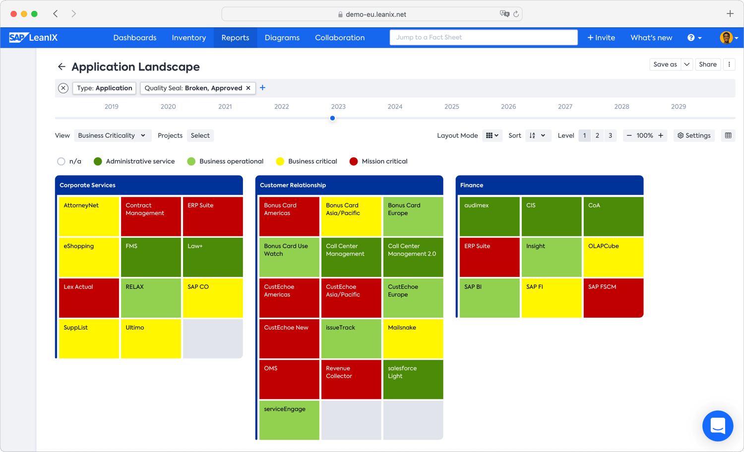Click the table view icon beside Settings
Viewport: 744px width, 452px height.
[728, 135]
